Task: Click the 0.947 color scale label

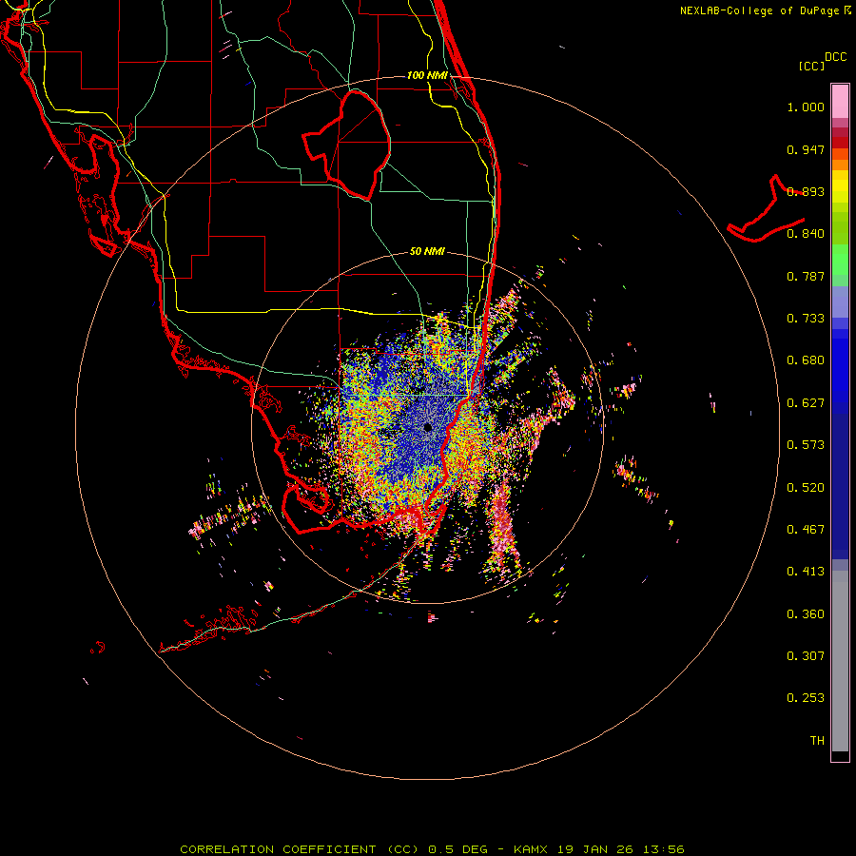Action: pyautogui.click(x=806, y=149)
